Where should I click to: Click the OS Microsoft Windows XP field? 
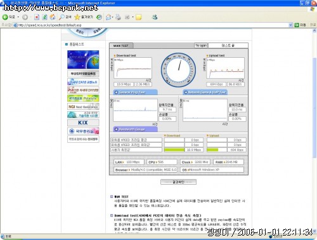pos(212,170)
